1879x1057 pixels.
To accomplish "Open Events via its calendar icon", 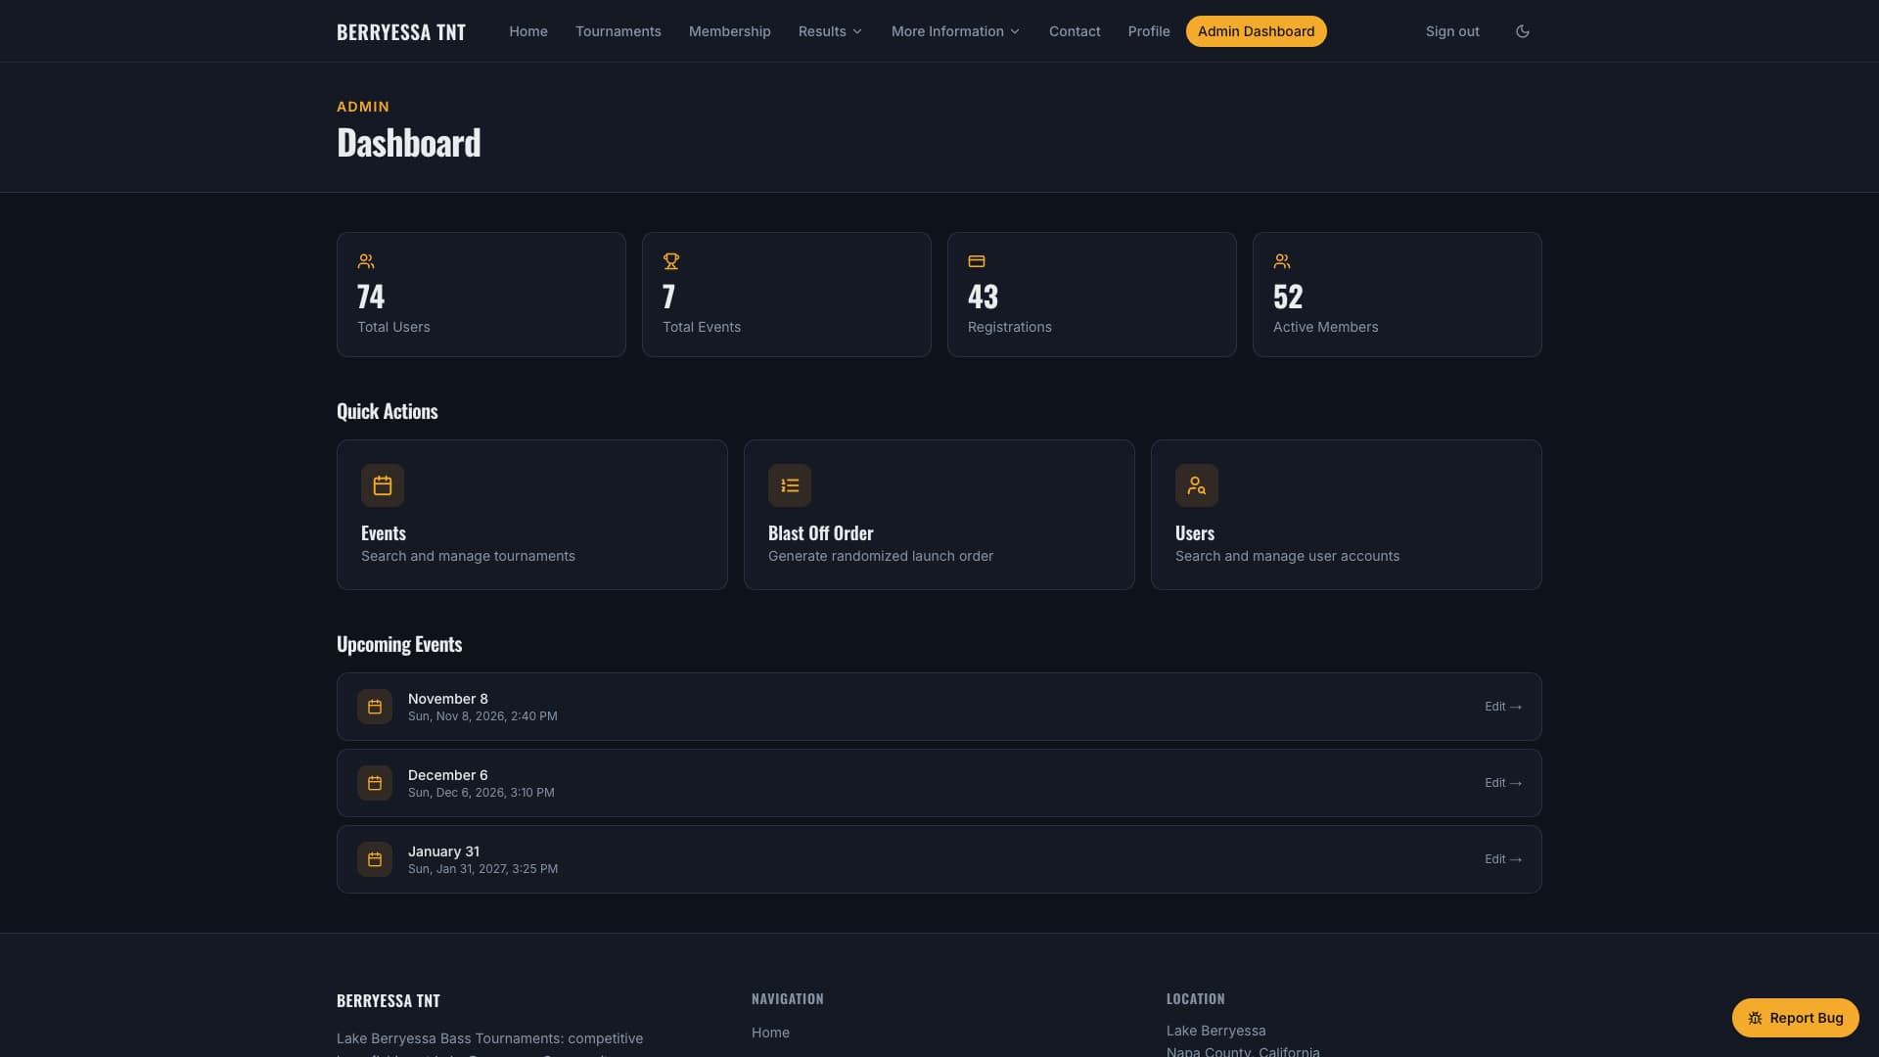I will click(x=383, y=485).
